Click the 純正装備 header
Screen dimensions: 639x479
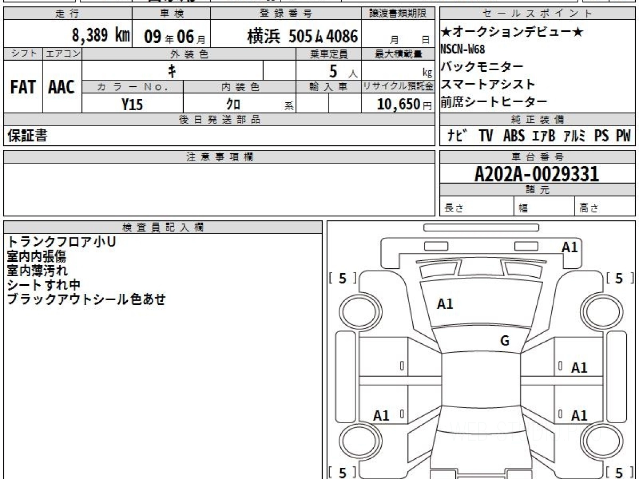click(x=538, y=120)
